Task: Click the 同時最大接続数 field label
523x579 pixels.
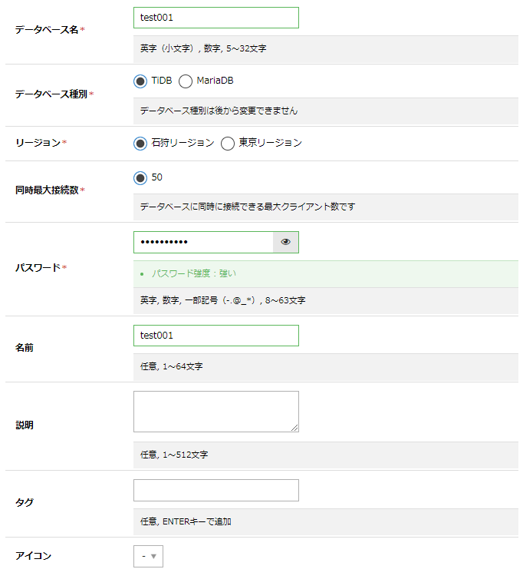Action: [47, 190]
